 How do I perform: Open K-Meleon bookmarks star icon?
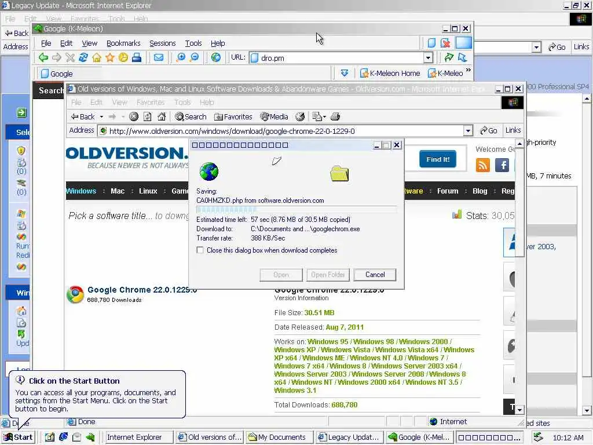point(110,57)
